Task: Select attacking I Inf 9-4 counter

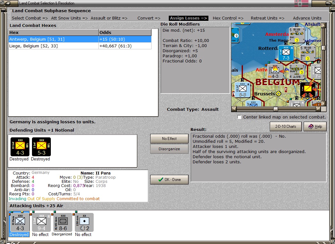Action: 41,223
